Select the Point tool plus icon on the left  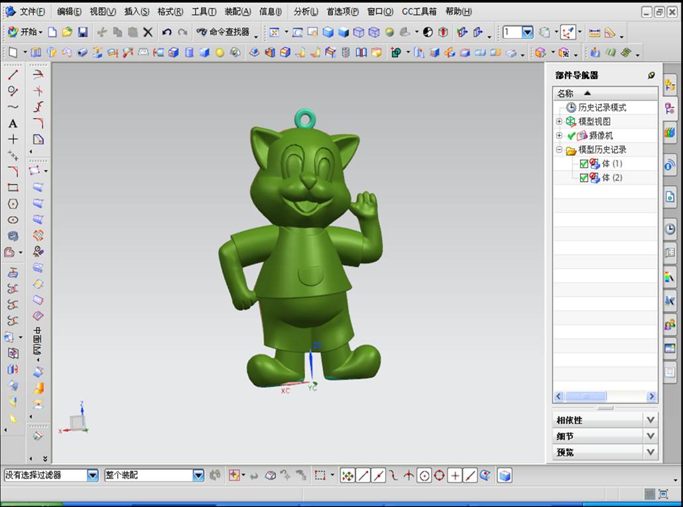tap(13, 139)
